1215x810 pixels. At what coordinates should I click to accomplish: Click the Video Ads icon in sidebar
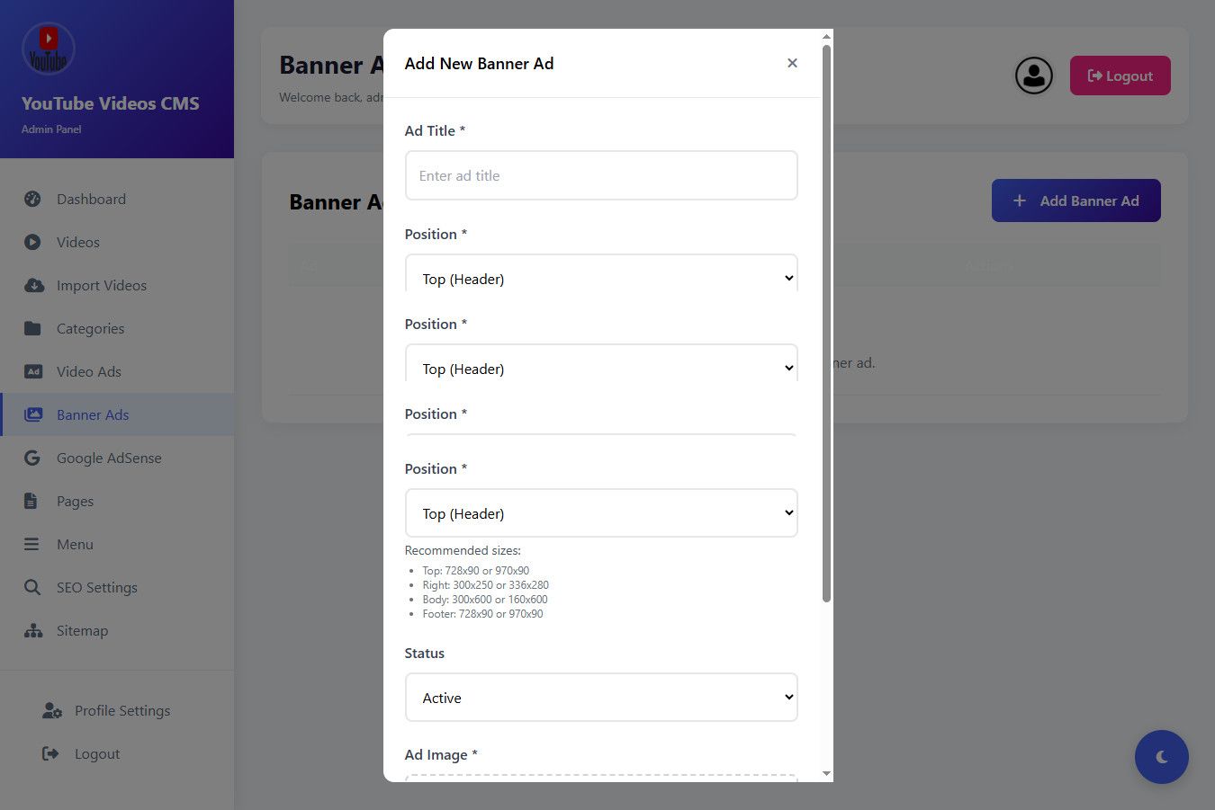click(33, 372)
